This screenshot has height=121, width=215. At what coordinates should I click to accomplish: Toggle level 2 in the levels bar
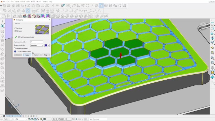click(x=12, y=116)
